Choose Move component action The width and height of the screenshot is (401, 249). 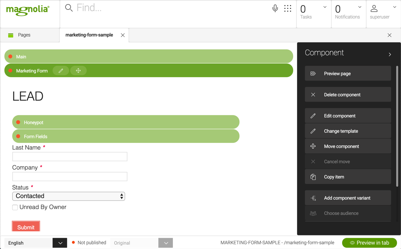click(x=348, y=146)
